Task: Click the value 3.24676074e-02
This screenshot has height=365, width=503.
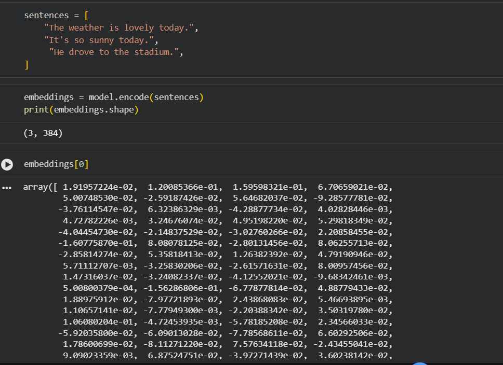Action: coord(183,221)
